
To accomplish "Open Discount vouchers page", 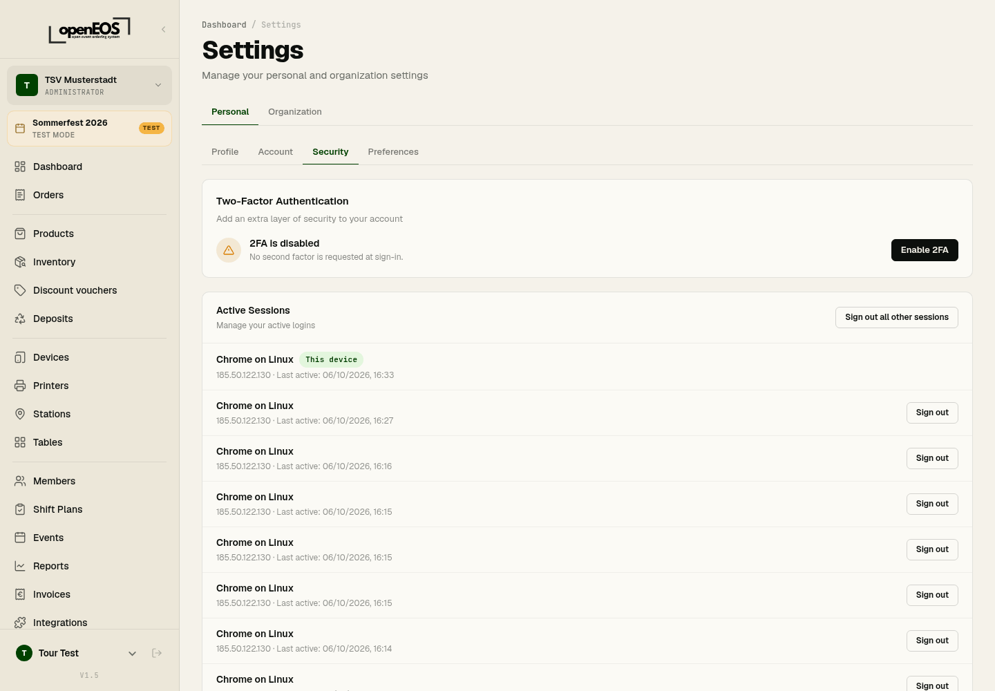I will pos(89,290).
